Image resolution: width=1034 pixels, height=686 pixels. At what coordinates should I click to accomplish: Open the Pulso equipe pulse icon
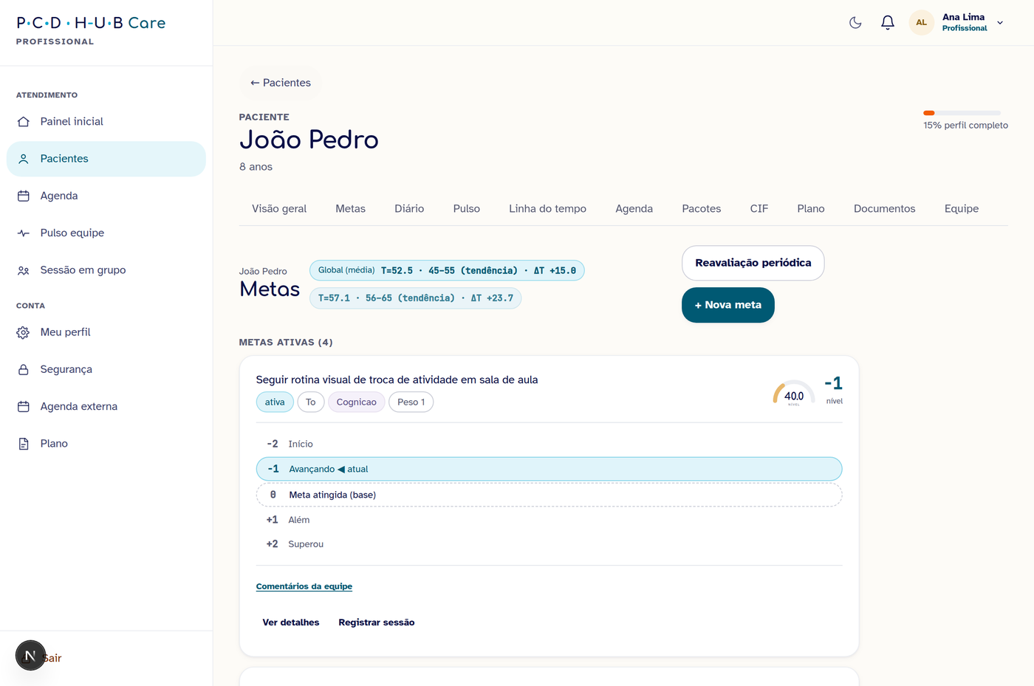pyautogui.click(x=24, y=233)
